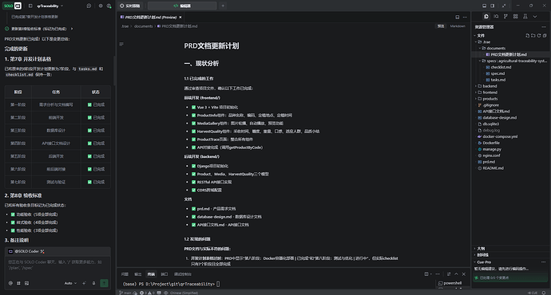Image resolution: width=551 pixels, height=295 pixels.
Task: Open spec.md in file tree
Action: [497, 73]
